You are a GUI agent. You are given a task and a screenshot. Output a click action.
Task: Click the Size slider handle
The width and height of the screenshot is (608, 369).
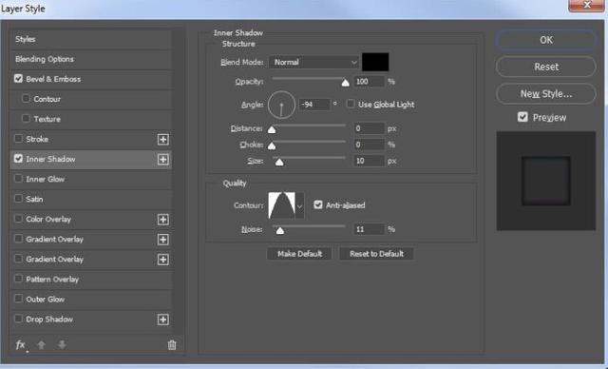(279, 162)
